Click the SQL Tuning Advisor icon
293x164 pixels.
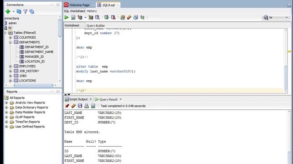[x=98, y=17]
